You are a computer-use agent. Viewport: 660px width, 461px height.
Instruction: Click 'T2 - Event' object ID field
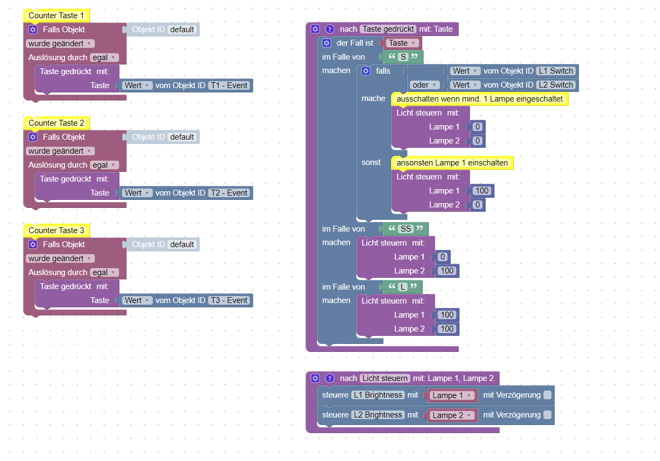click(x=229, y=193)
